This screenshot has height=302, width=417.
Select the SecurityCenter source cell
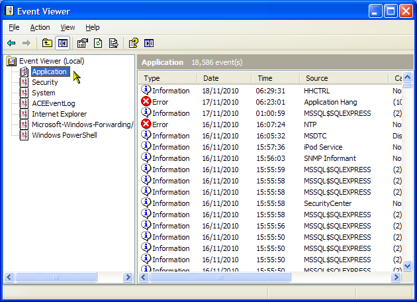328,203
